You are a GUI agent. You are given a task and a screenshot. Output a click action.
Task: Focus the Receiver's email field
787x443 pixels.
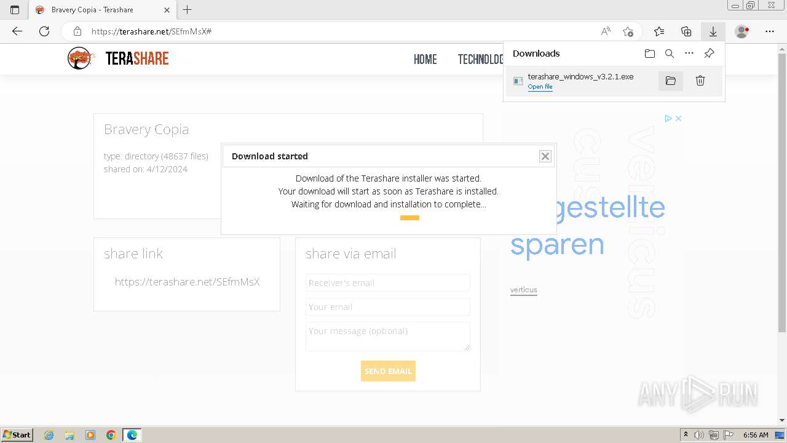pos(388,283)
